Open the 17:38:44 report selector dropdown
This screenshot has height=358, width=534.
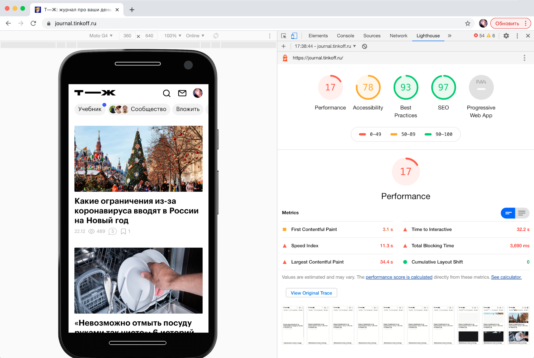325,46
